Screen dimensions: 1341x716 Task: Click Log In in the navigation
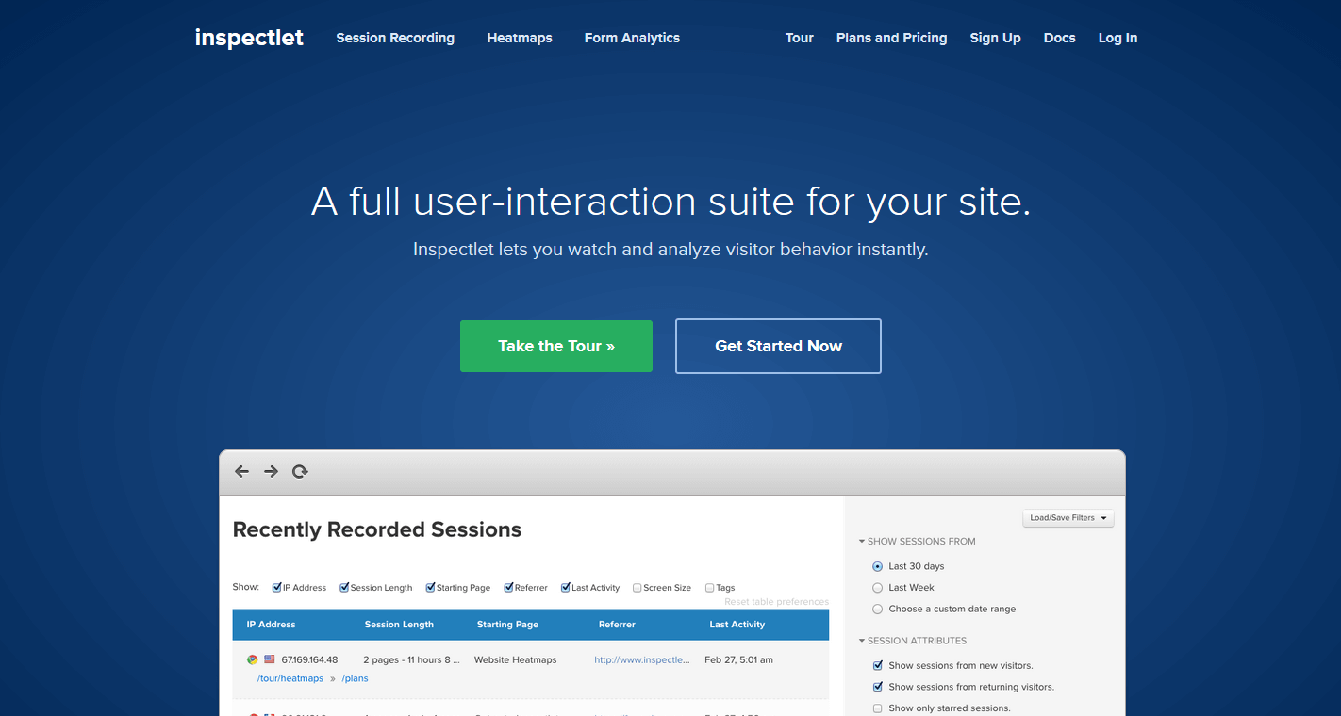[1117, 38]
